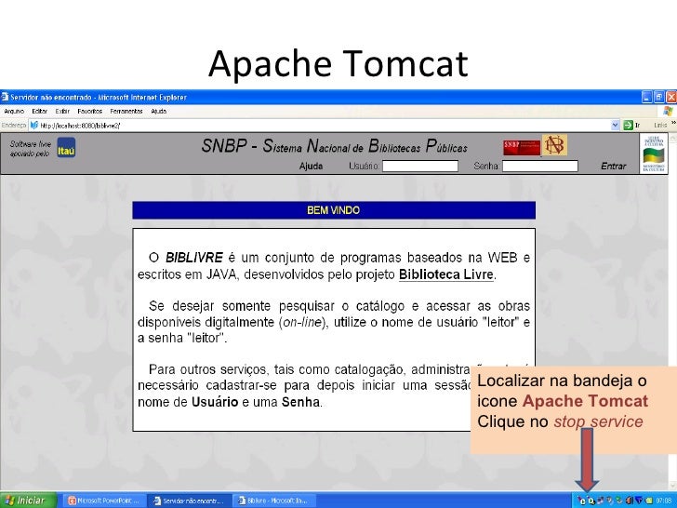
Task: Restore down the Internet Explorer window
Action: click(x=658, y=97)
